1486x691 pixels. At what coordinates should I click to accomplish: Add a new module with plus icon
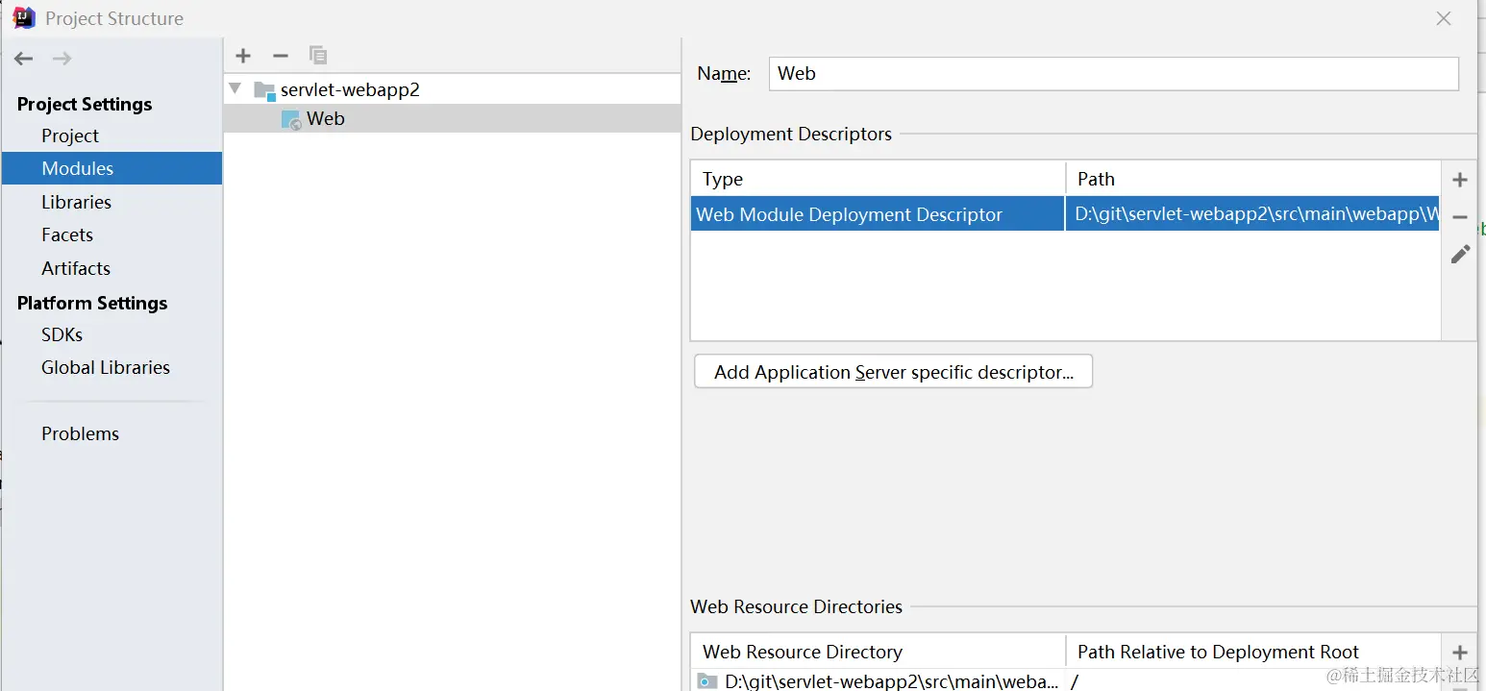[x=243, y=56]
